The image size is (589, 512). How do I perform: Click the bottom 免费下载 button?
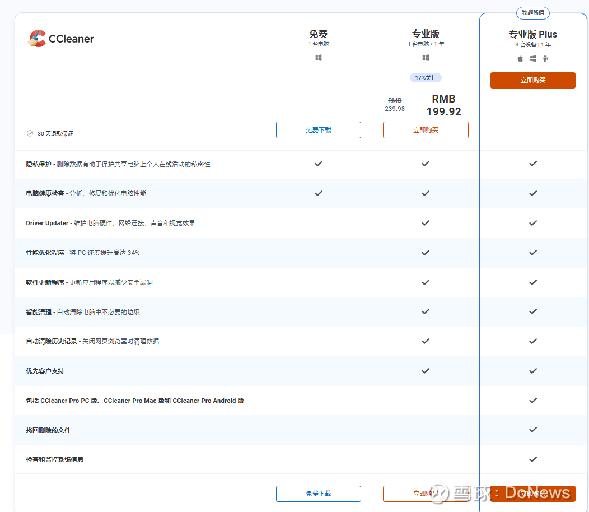point(319,494)
